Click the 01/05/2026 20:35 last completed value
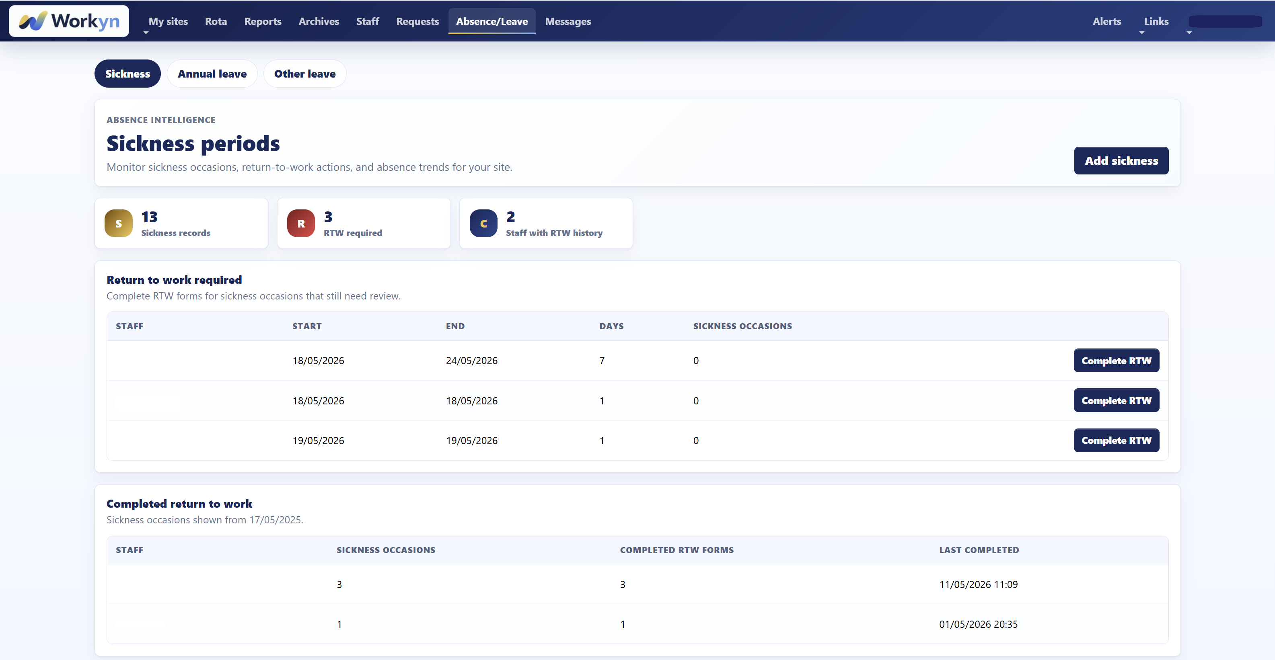1275x660 pixels. [978, 624]
